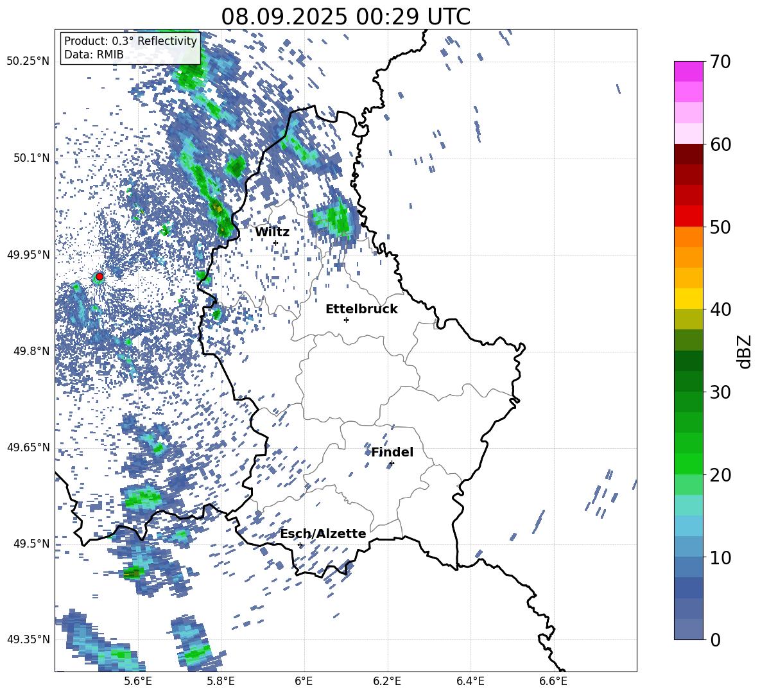This screenshot has height=694, width=760.
Task: Click the bright green segment at 20 dBZ
Action: [688, 464]
